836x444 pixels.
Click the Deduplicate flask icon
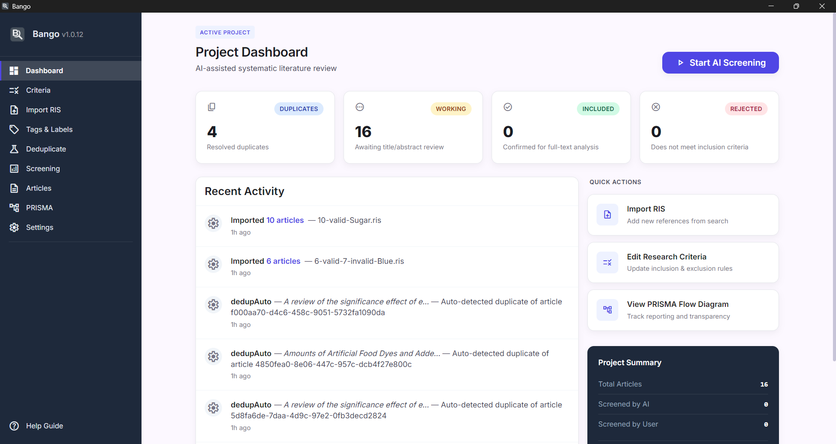[x=14, y=149]
